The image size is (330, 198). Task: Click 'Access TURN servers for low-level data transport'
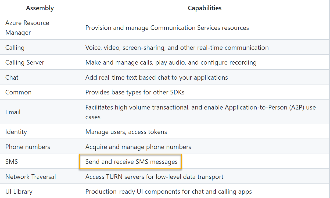click(x=154, y=177)
